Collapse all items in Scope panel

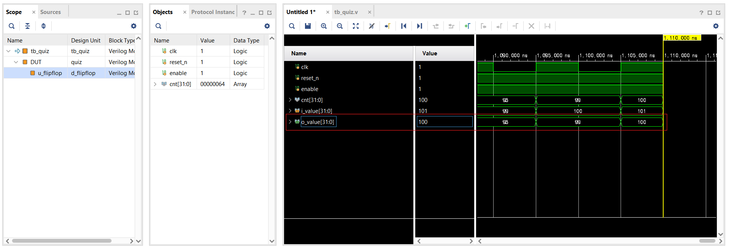click(x=27, y=26)
